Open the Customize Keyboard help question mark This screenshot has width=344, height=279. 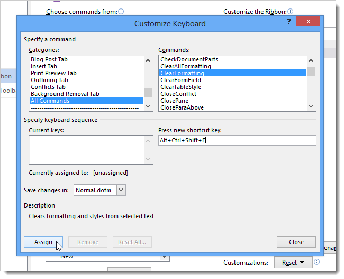pyautogui.click(x=289, y=22)
